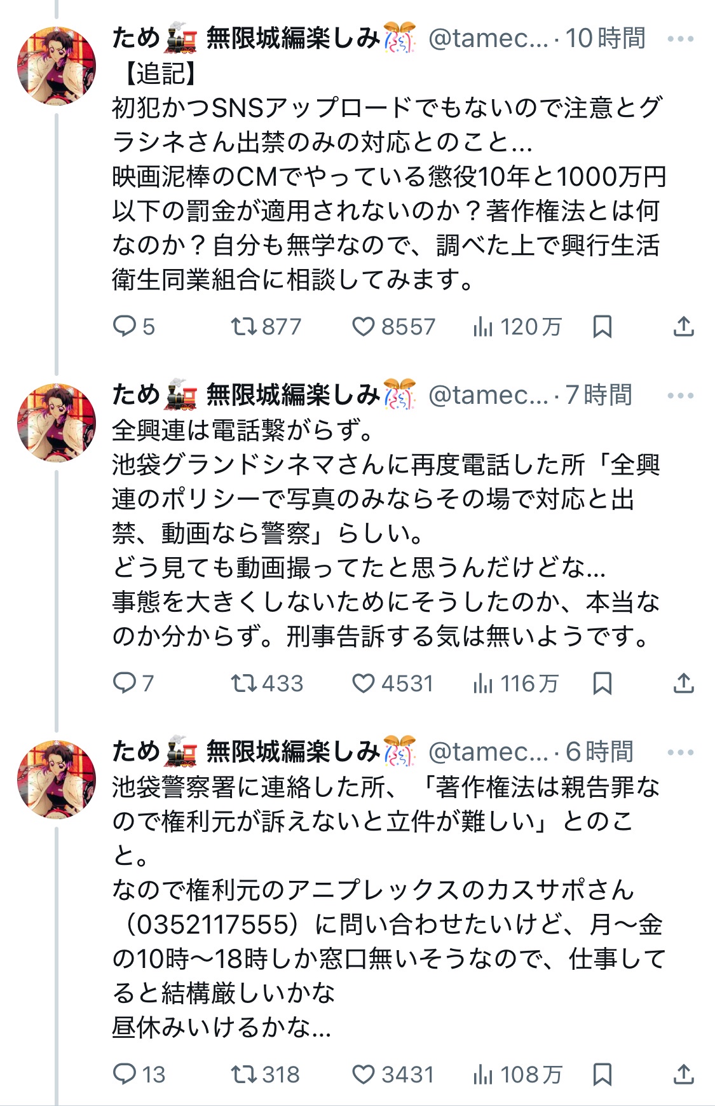
Task: Reply to the 10時間 post
Action: coord(125,327)
